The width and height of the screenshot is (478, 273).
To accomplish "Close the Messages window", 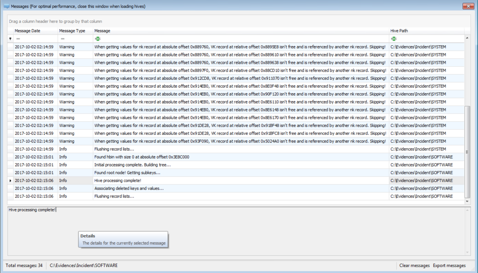I will tap(467, 6).
